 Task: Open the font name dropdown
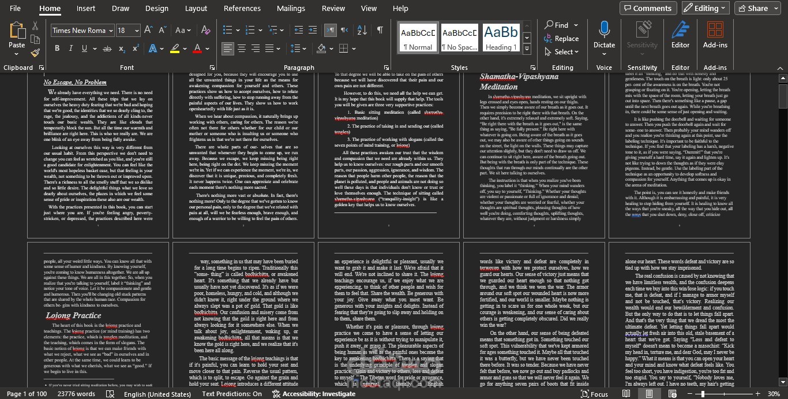coord(110,31)
